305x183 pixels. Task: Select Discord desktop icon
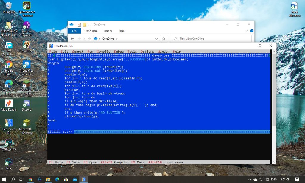click(27, 105)
